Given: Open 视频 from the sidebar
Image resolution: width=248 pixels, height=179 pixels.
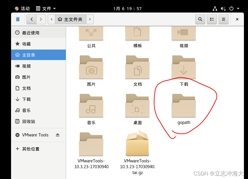Looking at the screenshot, I should (x=38, y=66).
